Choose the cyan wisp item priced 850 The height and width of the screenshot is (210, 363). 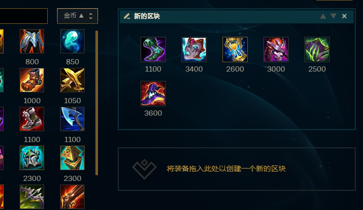(x=72, y=41)
